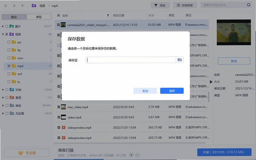Click 保存 button in dialog

coord(172,91)
